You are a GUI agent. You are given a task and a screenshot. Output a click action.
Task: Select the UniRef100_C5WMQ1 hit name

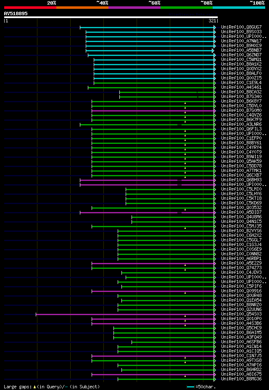[241, 60]
